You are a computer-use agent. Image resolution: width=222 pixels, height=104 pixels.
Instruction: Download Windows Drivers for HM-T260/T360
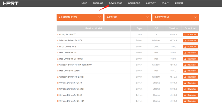(190, 65)
